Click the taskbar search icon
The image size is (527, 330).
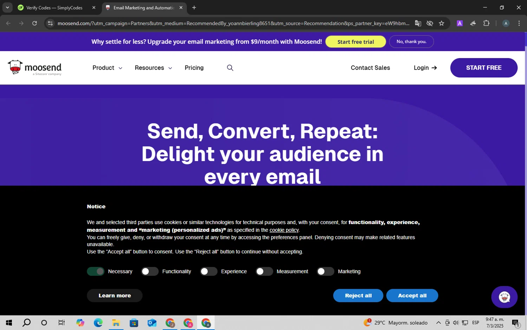pyautogui.click(x=26, y=323)
